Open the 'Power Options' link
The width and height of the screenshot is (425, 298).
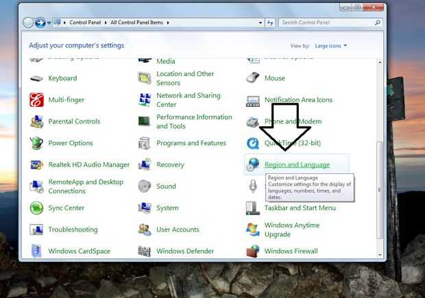[71, 143]
